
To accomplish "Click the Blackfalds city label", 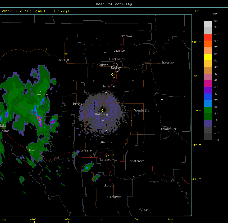I will [117, 59].
